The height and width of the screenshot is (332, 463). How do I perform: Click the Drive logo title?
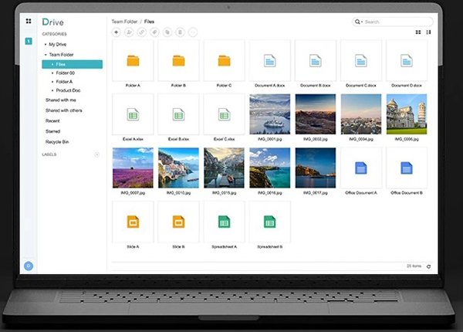point(52,22)
